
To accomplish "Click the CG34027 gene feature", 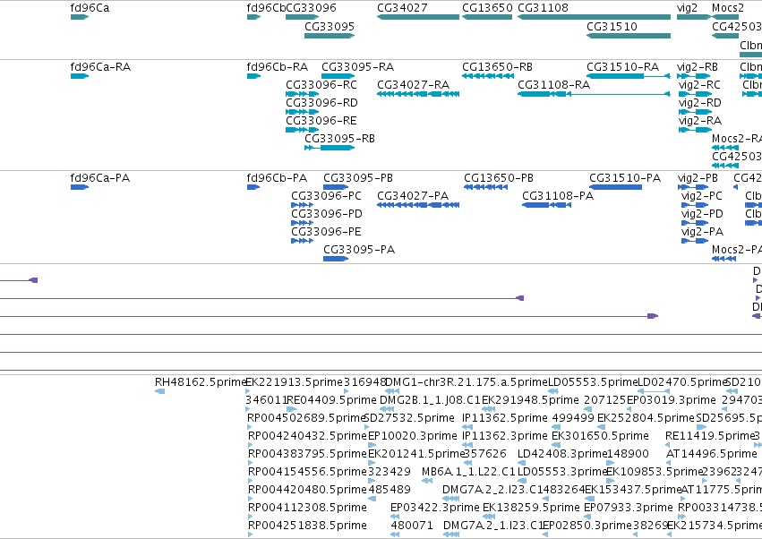I will (418, 17).
